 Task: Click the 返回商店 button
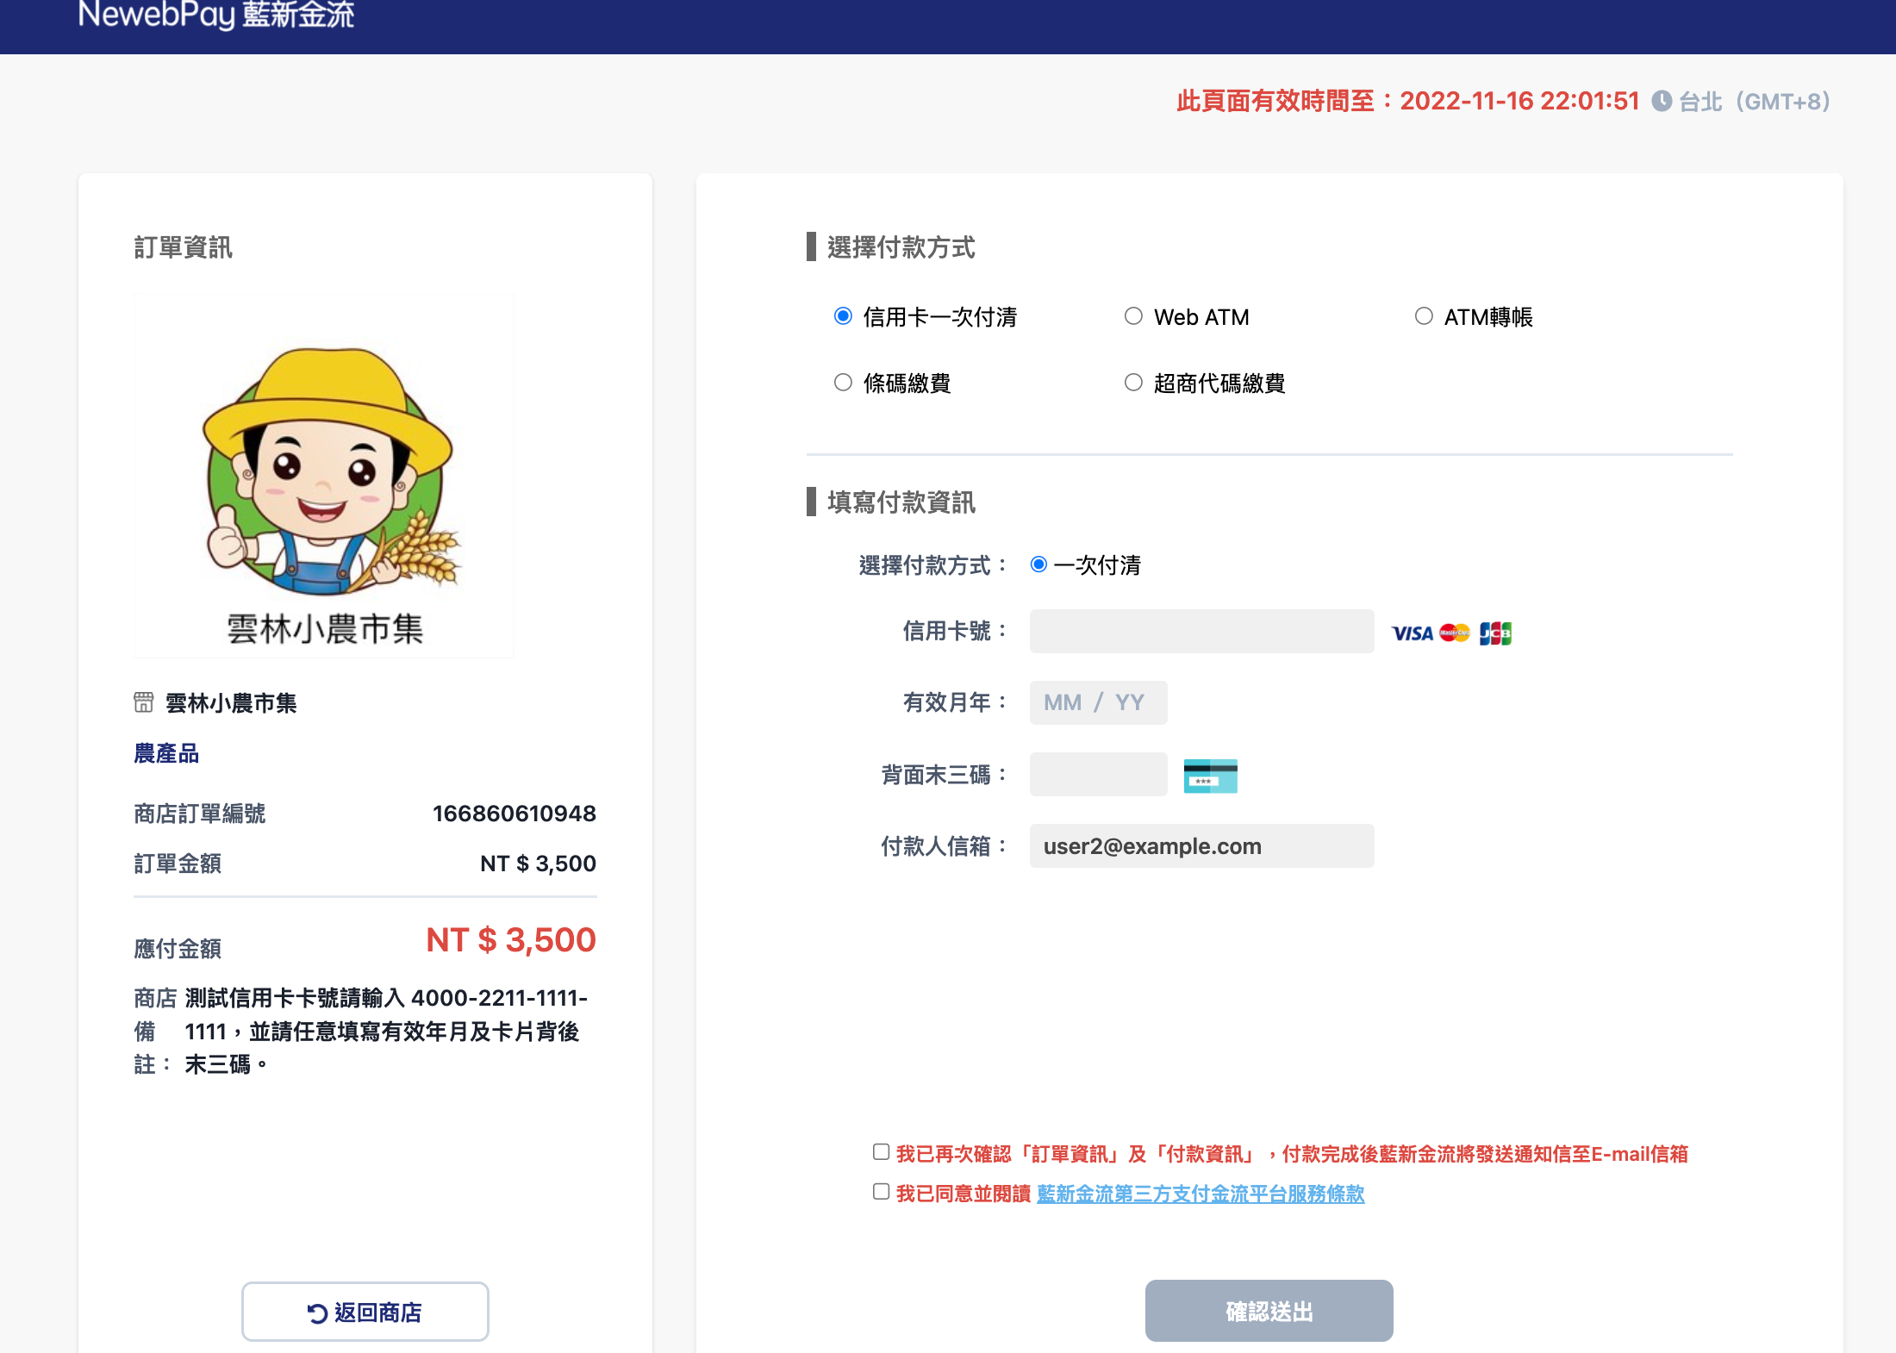365,1312
